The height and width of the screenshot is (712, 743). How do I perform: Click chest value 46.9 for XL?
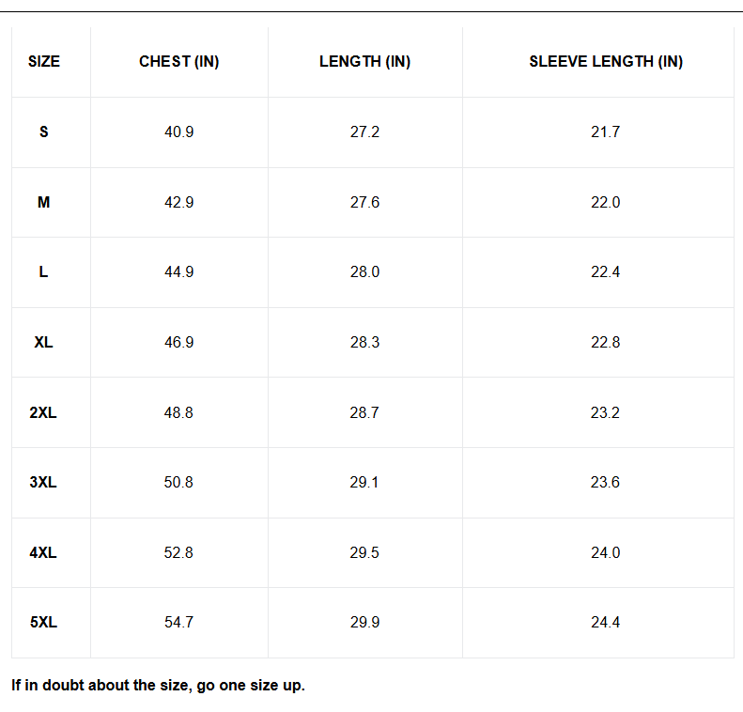[x=178, y=343]
